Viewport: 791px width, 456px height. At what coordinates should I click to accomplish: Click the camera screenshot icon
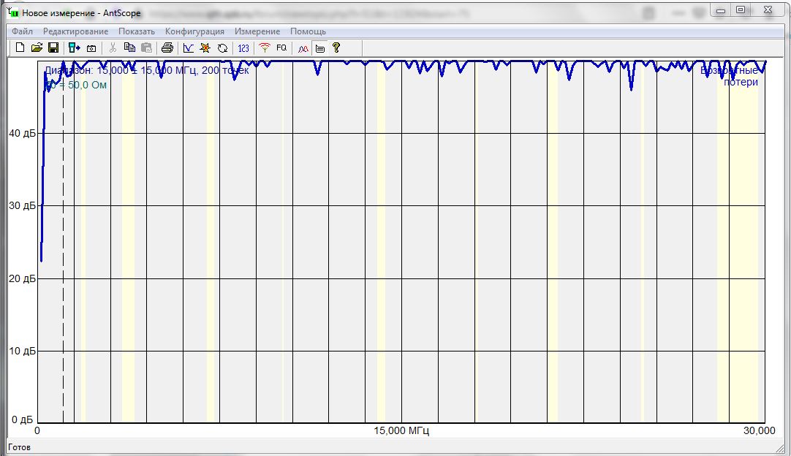(x=91, y=48)
